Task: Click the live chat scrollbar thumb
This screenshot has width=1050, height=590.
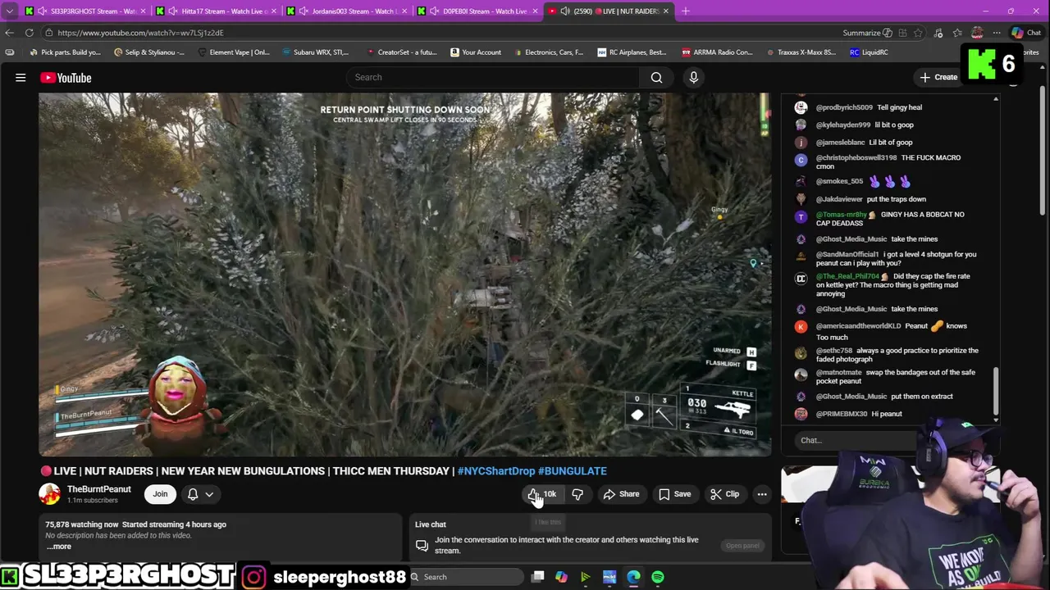Action: (x=996, y=392)
